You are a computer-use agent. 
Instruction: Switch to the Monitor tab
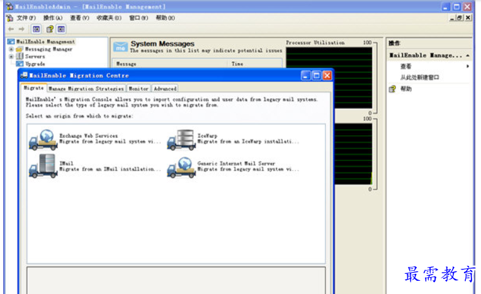[x=139, y=89]
